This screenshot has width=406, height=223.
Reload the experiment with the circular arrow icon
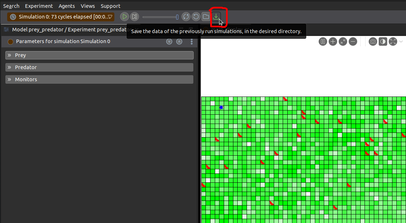(196, 17)
